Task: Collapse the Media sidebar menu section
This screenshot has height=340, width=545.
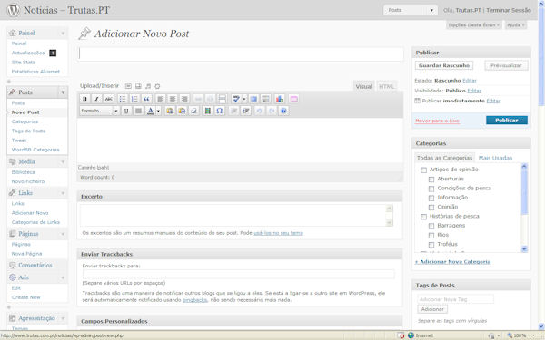Action: (63, 161)
